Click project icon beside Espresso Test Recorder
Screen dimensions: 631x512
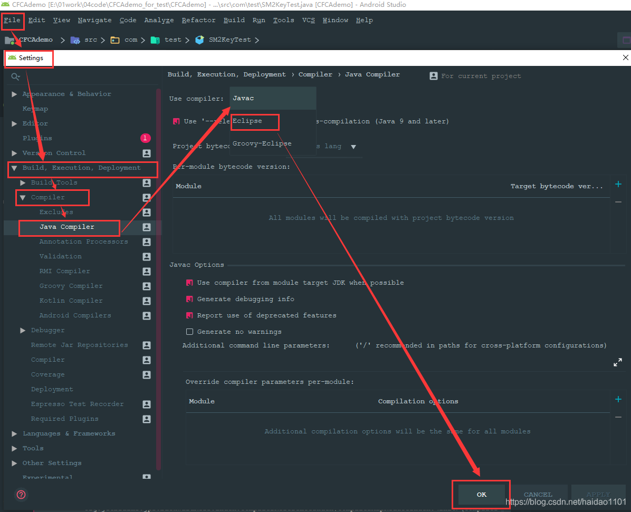coord(147,404)
